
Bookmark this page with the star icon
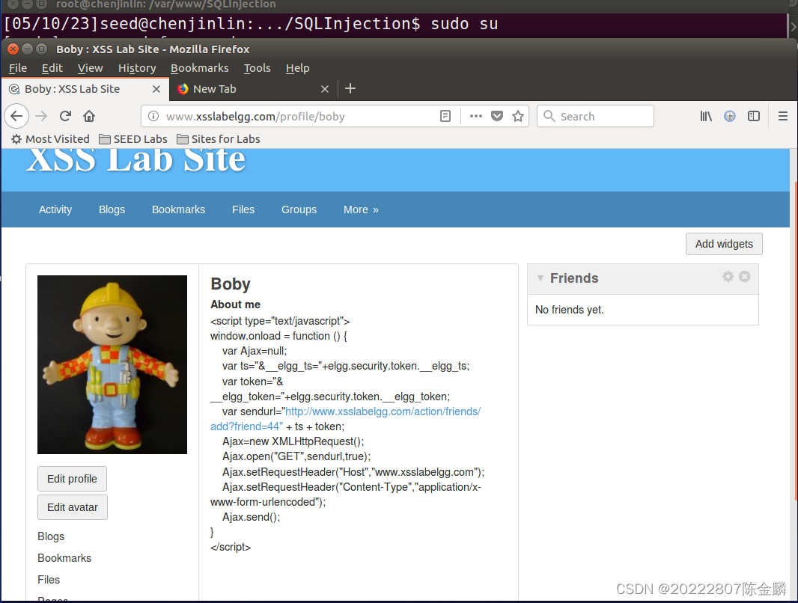(518, 117)
